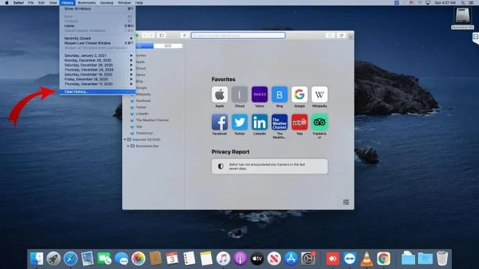Expand the Bookmarks Bar folder in sidebar
This screenshot has width=479, height=269.
coord(128,146)
